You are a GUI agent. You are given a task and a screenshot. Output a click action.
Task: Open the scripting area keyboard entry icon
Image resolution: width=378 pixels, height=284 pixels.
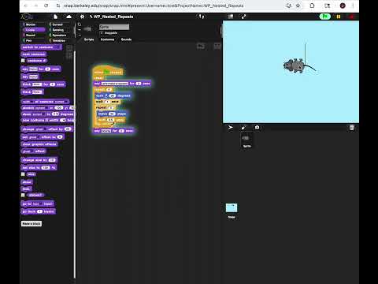pos(217,47)
